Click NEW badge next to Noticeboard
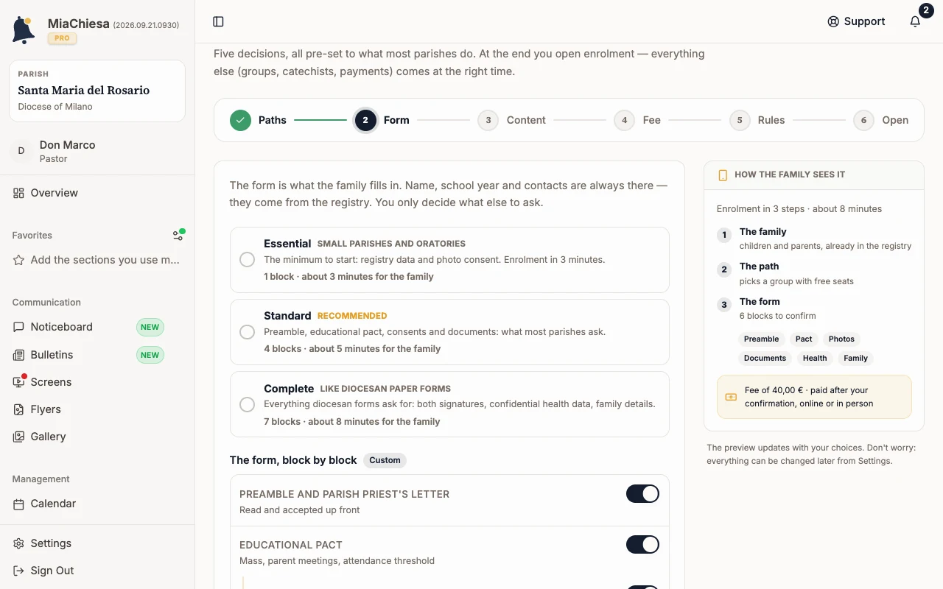 (x=150, y=327)
